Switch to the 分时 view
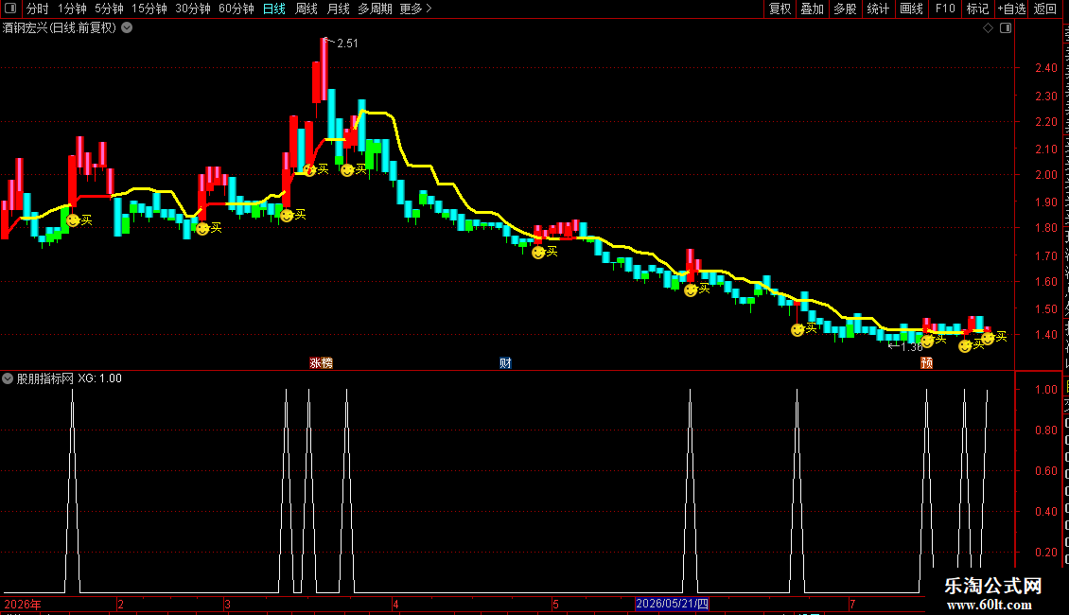 pos(38,9)
